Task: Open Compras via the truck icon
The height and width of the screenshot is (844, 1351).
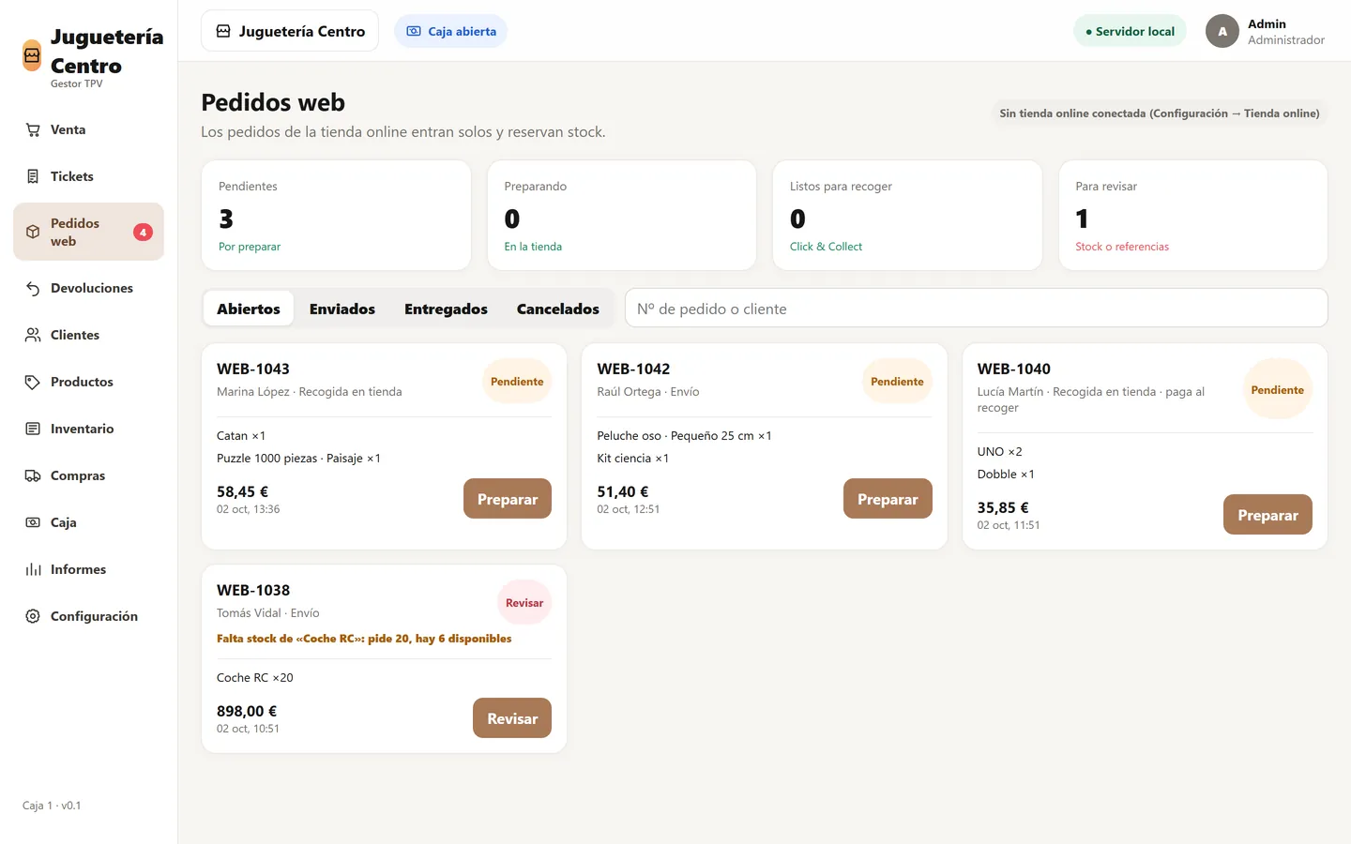Action: click(x=33, y=475)
